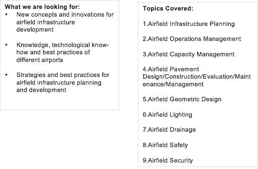Click the 'New concepts and innovations' bullet text

(x=65, y=22)
